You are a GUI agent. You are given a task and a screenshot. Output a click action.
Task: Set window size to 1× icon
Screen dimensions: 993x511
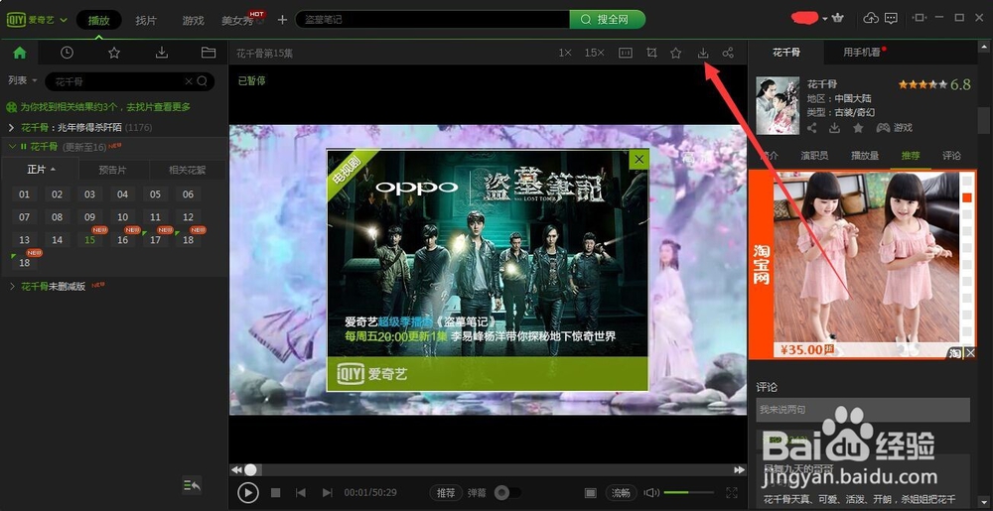tap(565, 54)
